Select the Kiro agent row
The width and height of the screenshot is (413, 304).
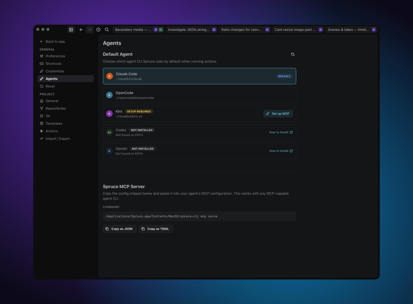(199, 114)
